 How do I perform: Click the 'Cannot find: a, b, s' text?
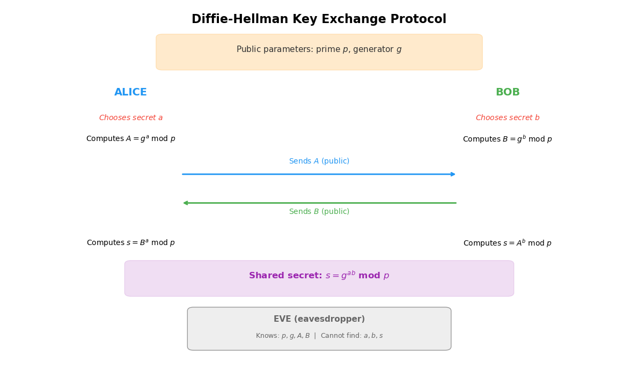point(351,336)
